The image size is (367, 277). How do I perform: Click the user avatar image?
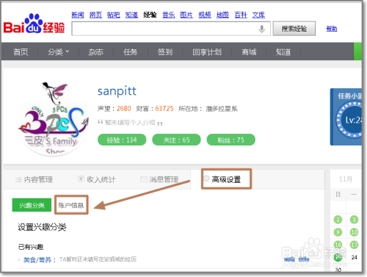click(54, 119)
